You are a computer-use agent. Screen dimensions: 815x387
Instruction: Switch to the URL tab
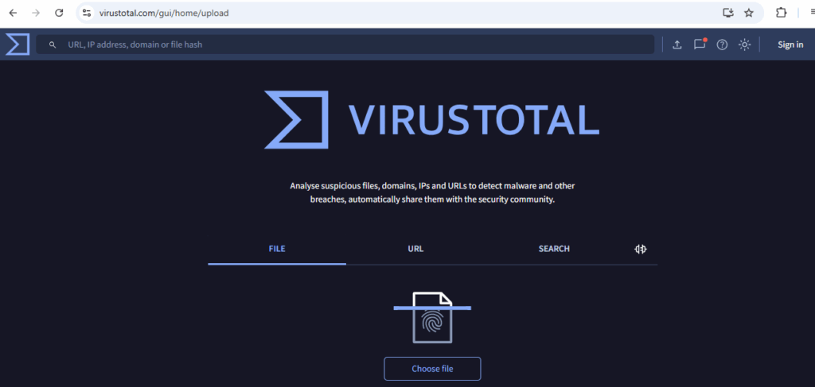pyautogui.click(x=415, y=249)
